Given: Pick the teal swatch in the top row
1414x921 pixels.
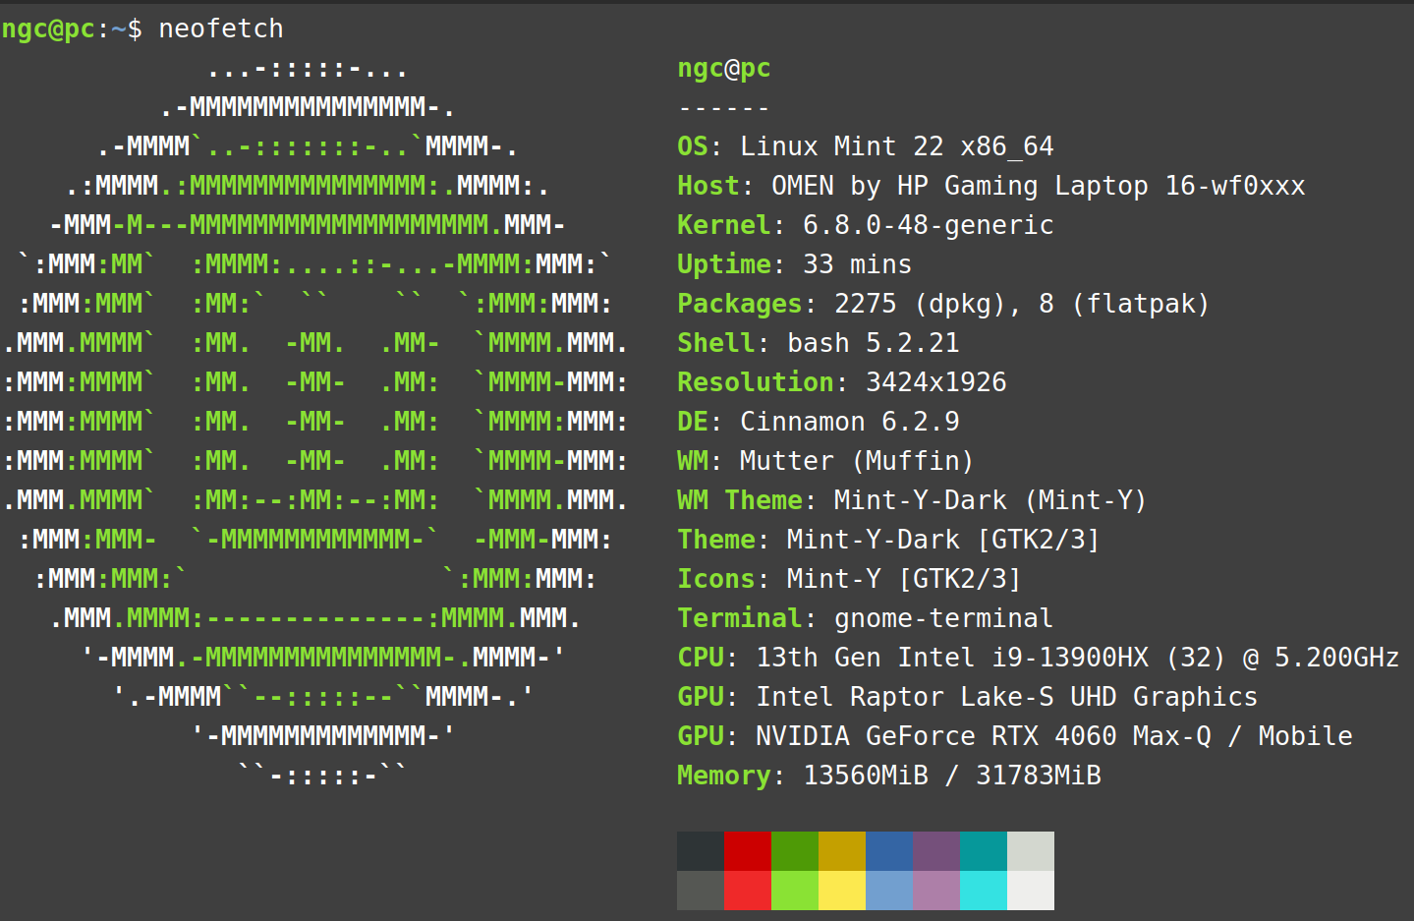Looking at the screenshot, I should [x=984, y=850].
